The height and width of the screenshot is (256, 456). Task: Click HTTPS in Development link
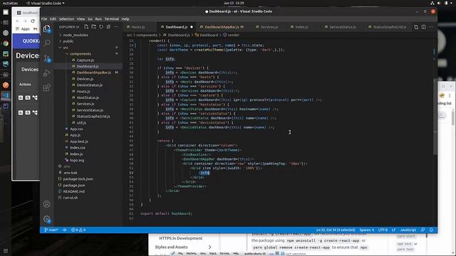[x=180, y=238]
